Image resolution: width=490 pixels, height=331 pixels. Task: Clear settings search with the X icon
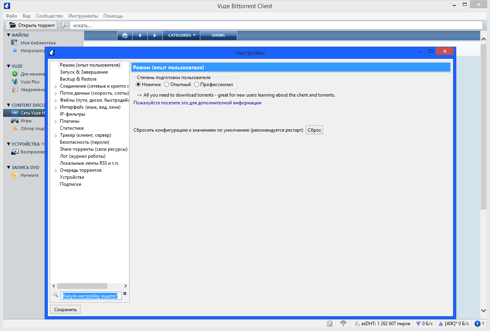tap(125, 293)
